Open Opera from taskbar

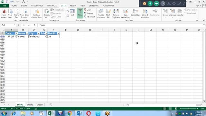click(x=89, y=113)
